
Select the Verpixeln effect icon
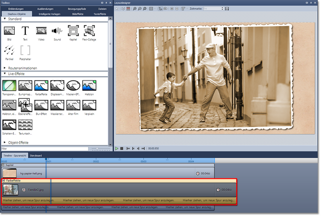[x=89, y=105]
